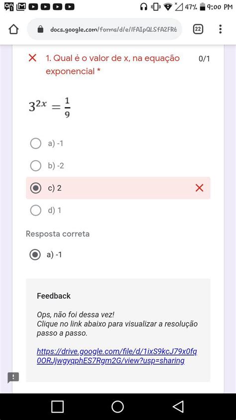
Task: Open the browser three-dot menu
Action: click(x=220, y=29)
